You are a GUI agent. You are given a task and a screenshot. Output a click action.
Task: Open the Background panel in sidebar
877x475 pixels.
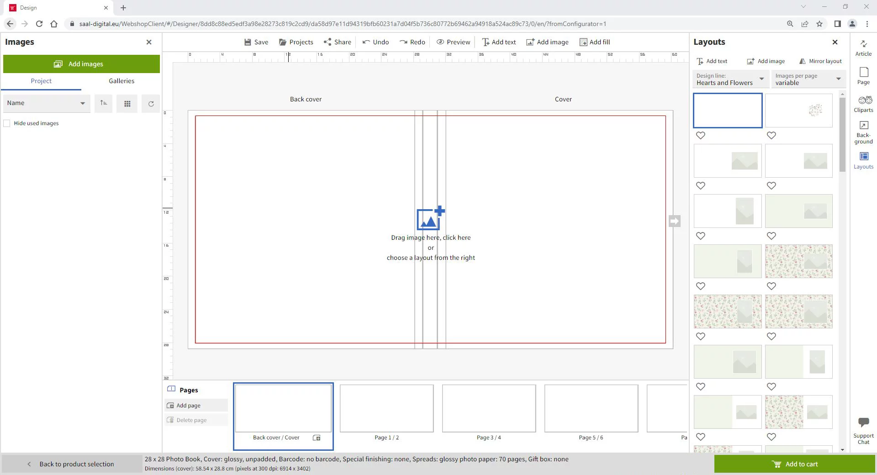click(863, 132)
